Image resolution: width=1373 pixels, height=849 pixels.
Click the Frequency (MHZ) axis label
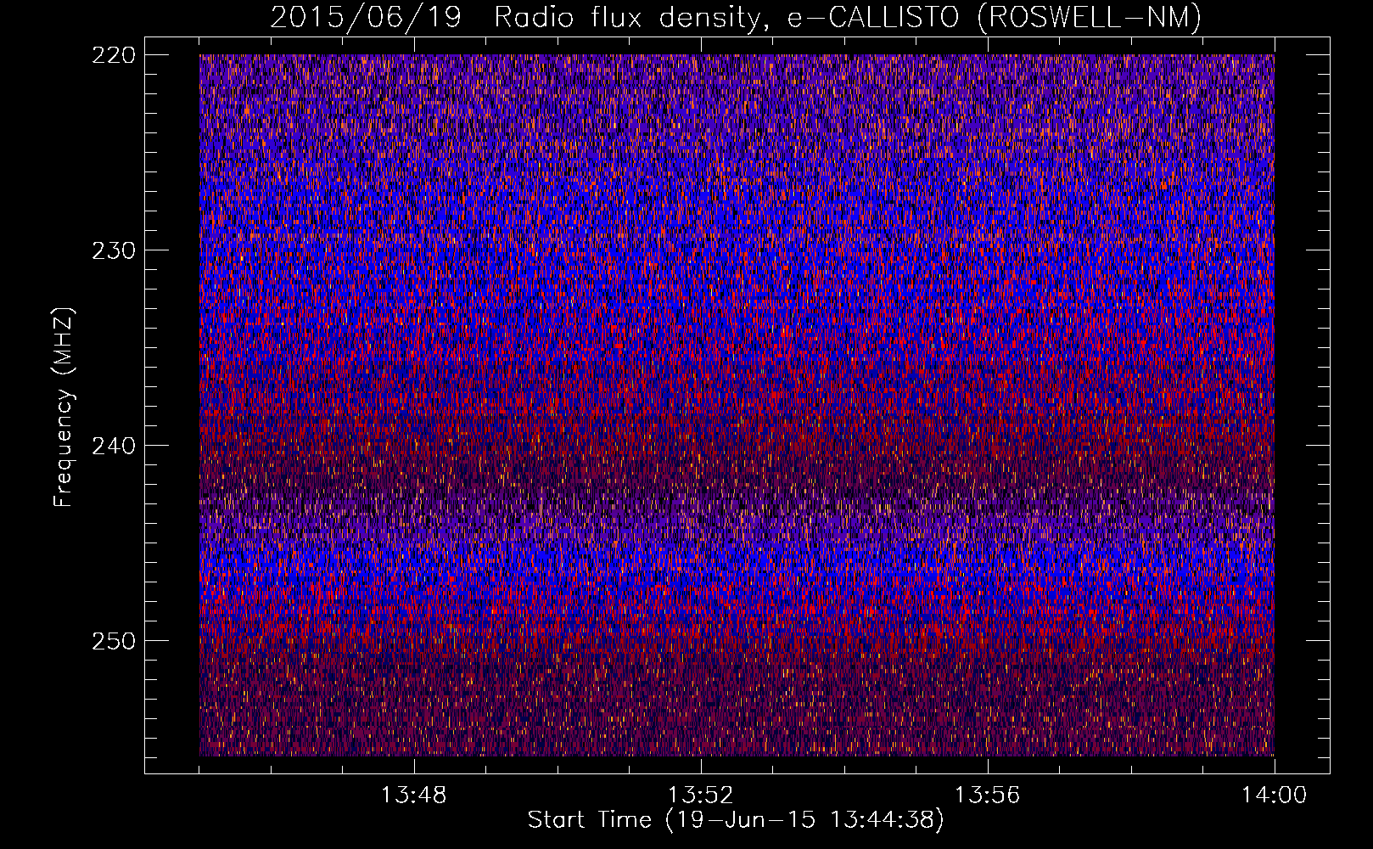tap(64, 408)
